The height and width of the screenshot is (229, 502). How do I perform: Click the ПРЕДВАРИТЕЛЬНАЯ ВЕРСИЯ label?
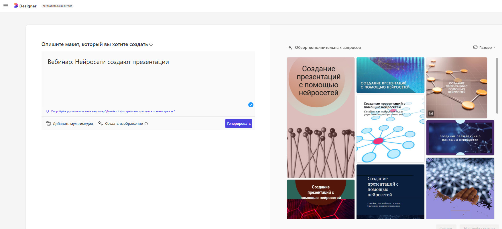[58, 6]
